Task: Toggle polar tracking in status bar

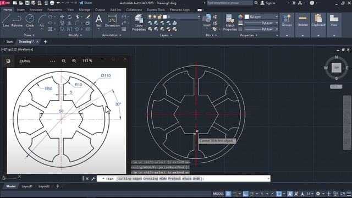Action: pos(252,194)
